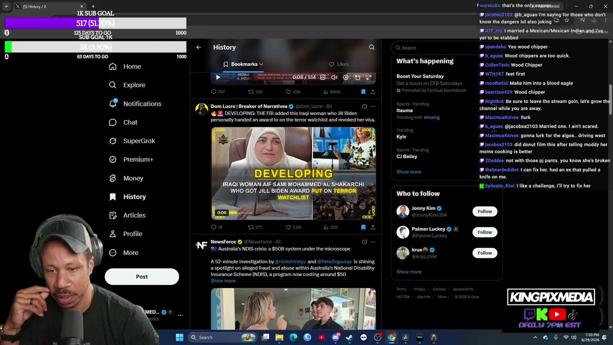Viewport: 613px width, 345px height.
Task: Open Grok icon on NewsForce post
Action: pyautogui.click(x=364, y=242)
